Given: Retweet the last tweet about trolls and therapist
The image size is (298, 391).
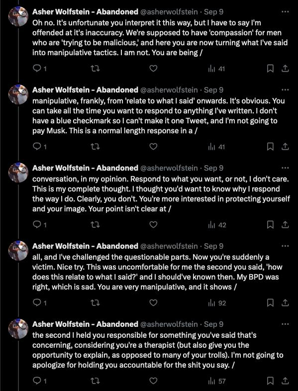Looking at the screenshot, I should 95,381.
